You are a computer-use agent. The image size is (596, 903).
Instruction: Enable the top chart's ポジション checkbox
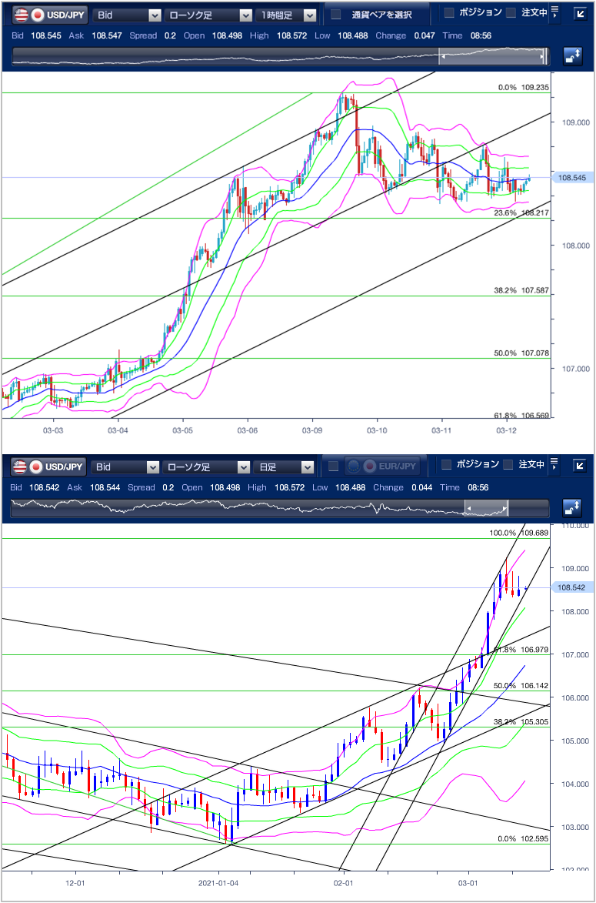point(449,13)
